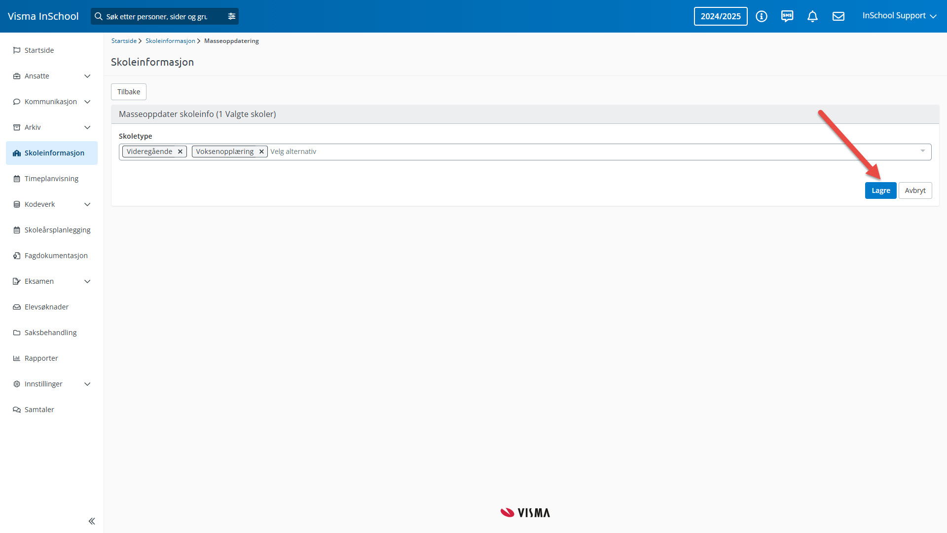Open the SMS message icon

click(787, 16)
